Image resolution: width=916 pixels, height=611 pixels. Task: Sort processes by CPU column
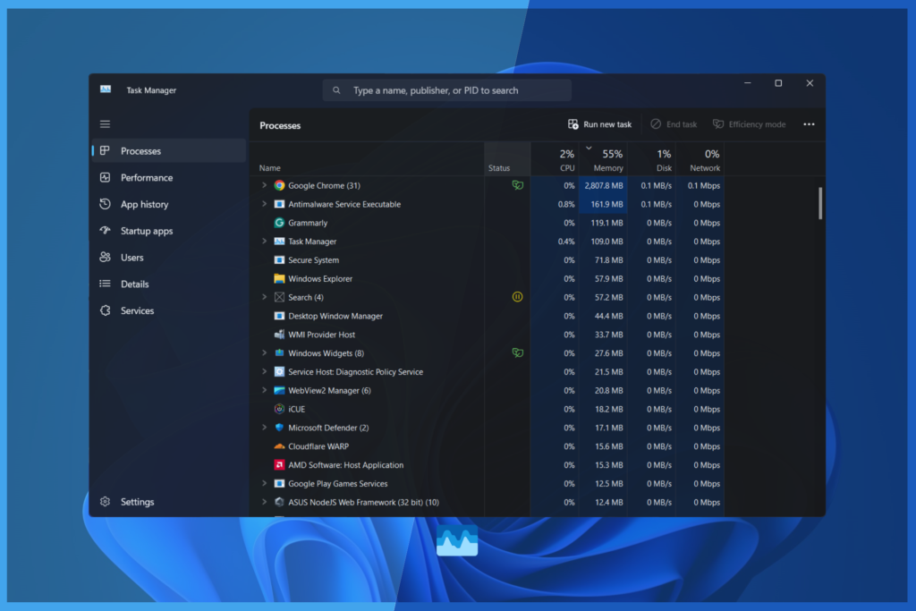(555, 159)
